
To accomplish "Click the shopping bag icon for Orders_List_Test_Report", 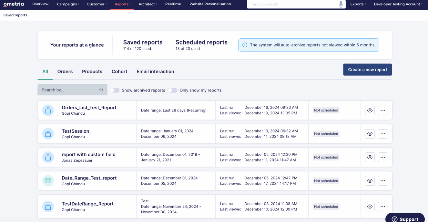I will (x=48, y=110).
